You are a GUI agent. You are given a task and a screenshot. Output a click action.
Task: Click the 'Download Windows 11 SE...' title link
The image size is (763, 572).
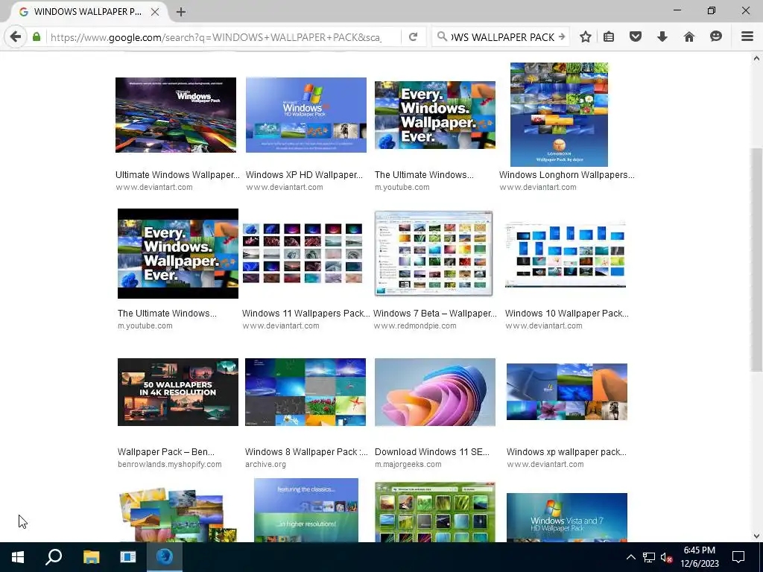432,452
